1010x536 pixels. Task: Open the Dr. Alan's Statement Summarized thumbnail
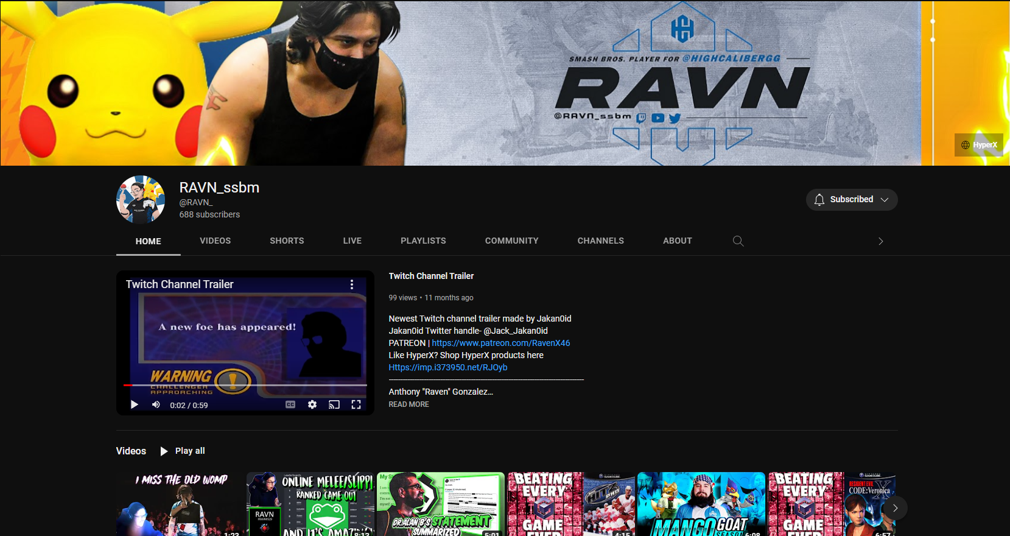pyautogui.click(x=441, y=504)
